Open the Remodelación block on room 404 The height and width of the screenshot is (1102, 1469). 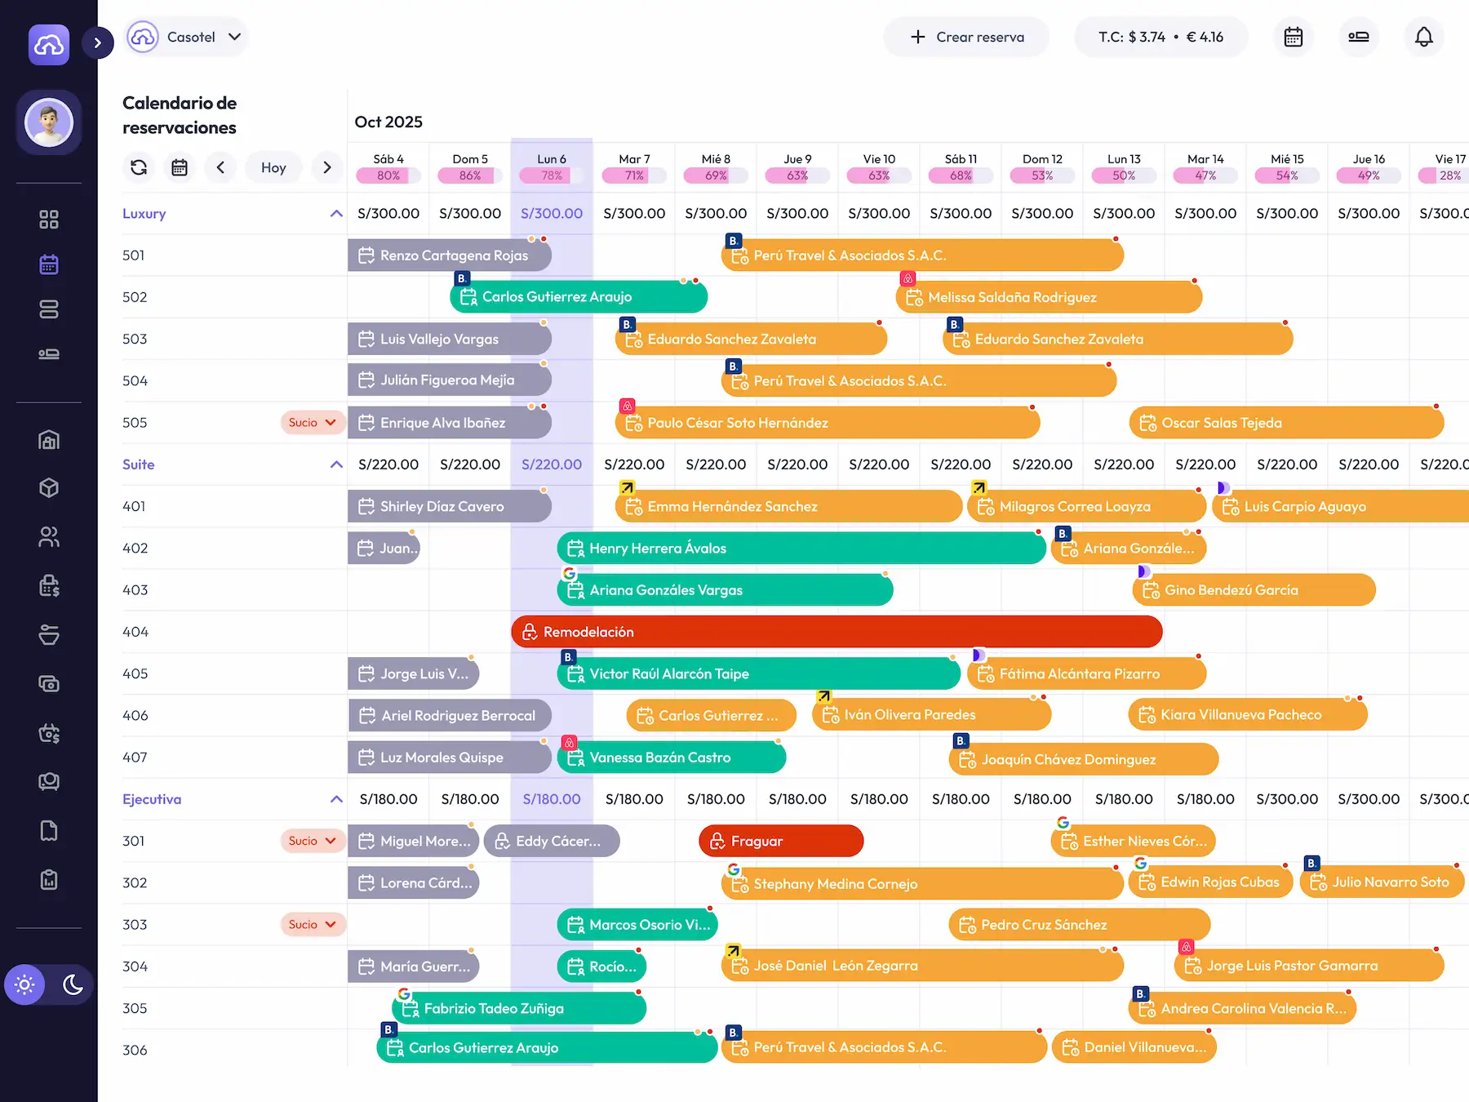point(837,631)
